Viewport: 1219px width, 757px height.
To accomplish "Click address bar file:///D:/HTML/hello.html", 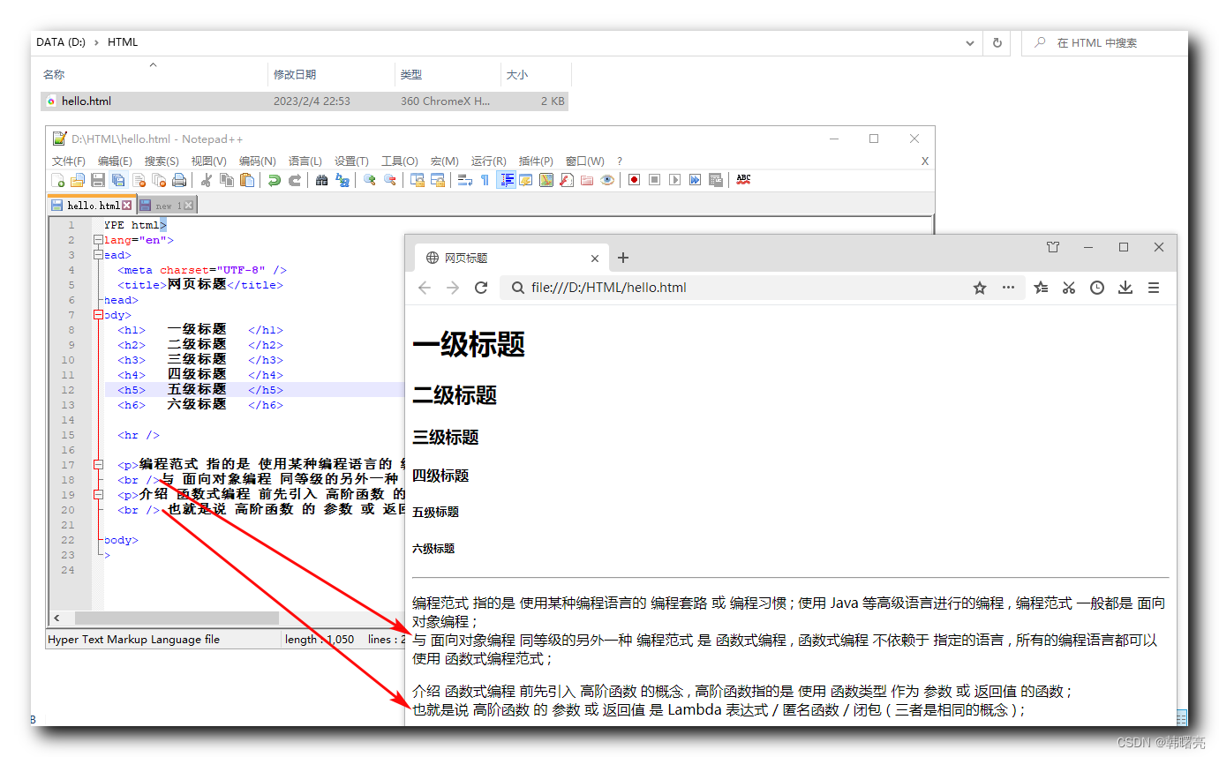I will [763, 288].
